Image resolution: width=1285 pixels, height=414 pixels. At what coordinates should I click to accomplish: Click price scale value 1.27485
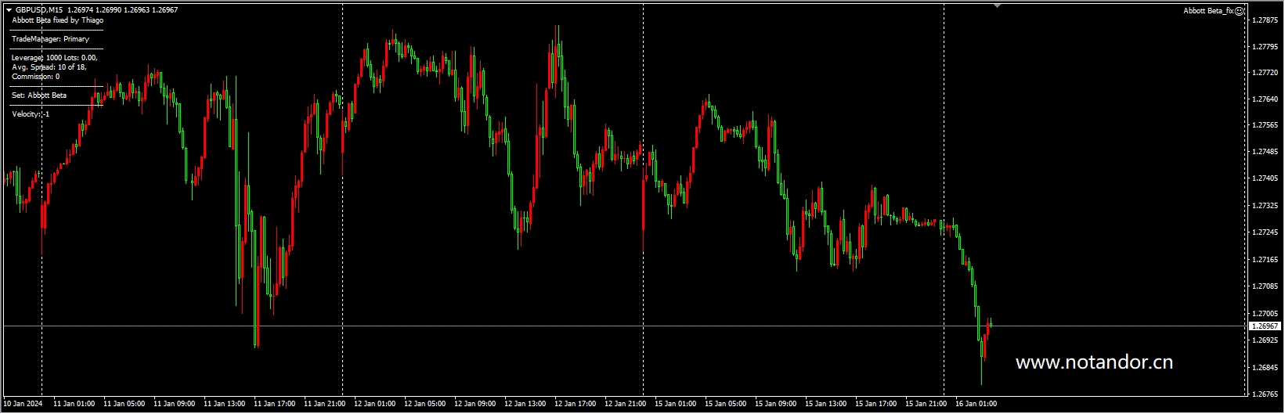click(x=1265, y=152)
